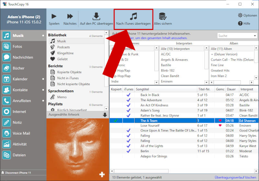
Task: Open the Dateien section
Action: click(23, 155)
